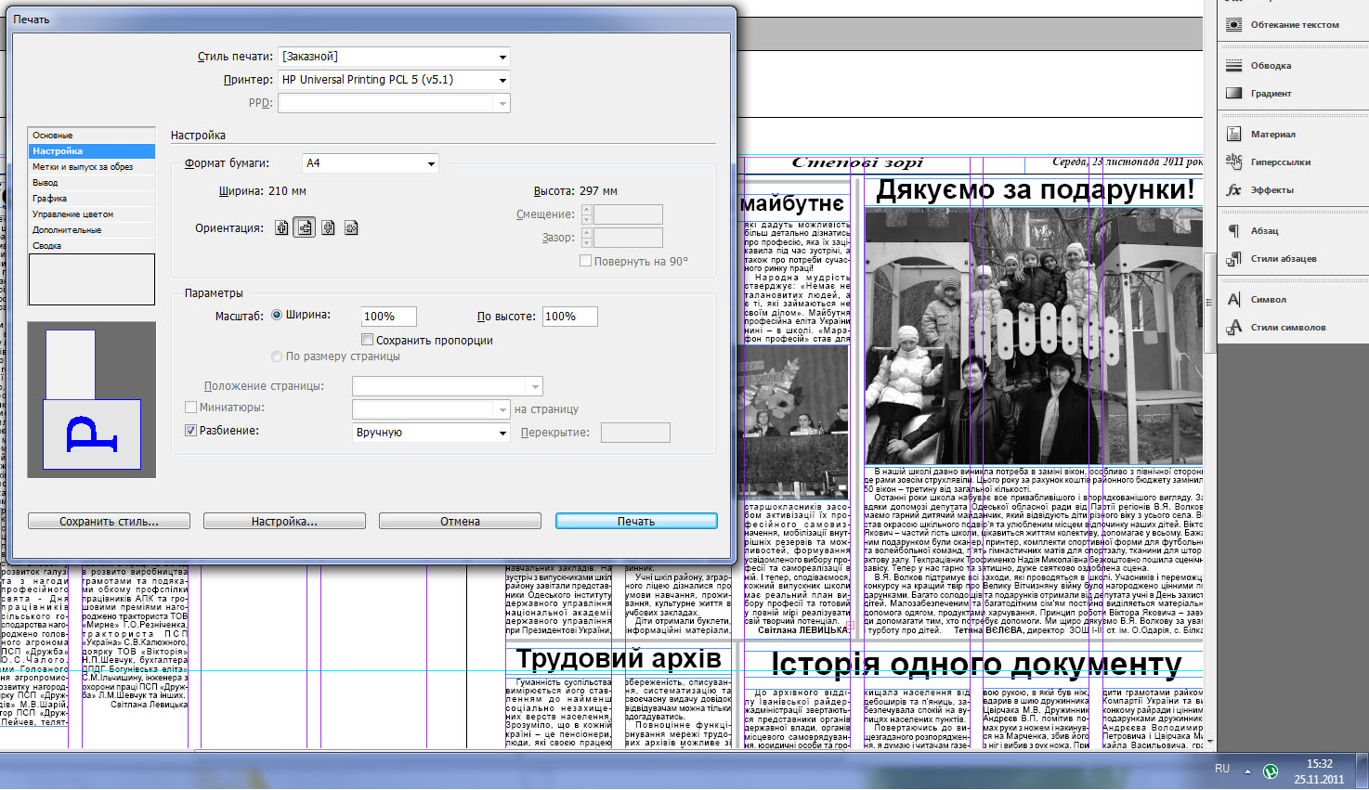Click the По высоте percentage field
This screenshot has height=790, width=1369.
click(569, 317)
